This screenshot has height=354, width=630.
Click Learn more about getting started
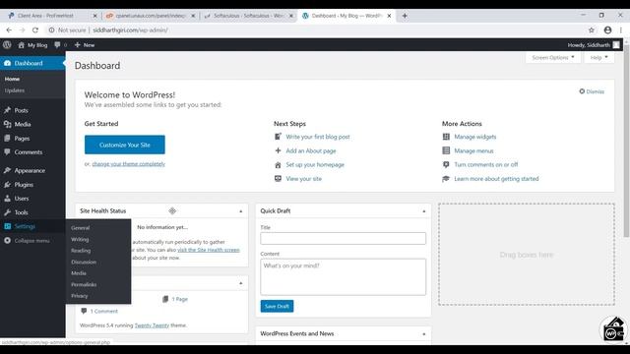point(496,179)
